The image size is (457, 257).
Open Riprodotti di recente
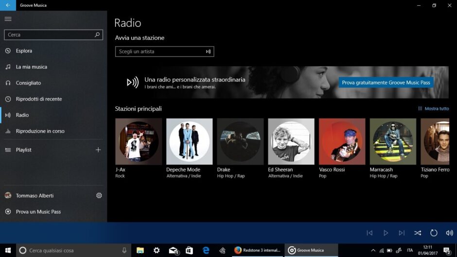tap(53, 99)
